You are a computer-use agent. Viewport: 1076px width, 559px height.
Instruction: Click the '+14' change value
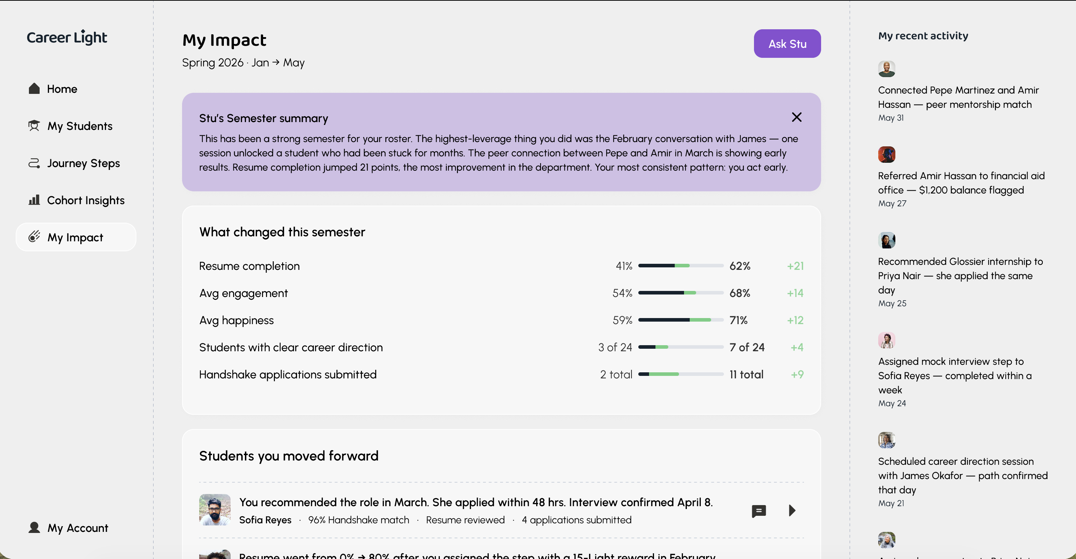(x=795, y=293)
